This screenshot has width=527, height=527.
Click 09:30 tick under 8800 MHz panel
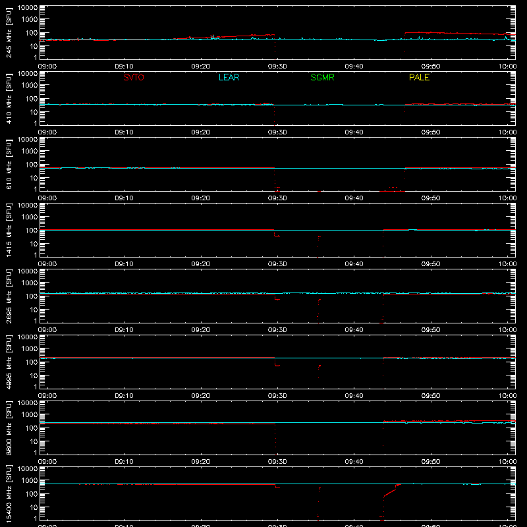[277, 462]
